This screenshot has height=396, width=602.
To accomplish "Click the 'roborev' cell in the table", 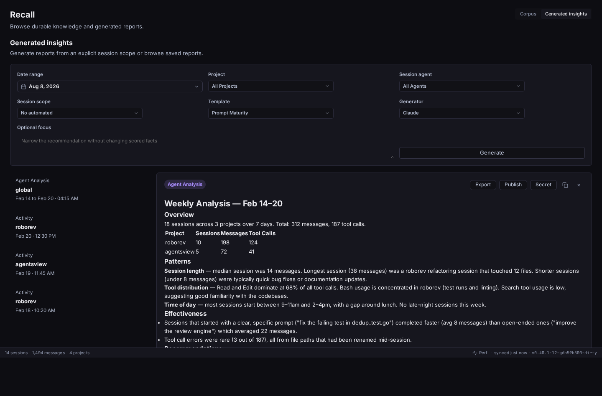I will point(175,242).
